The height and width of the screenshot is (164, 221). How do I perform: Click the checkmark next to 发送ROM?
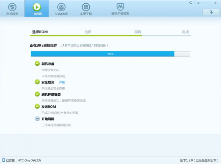(x=37, y=106)
